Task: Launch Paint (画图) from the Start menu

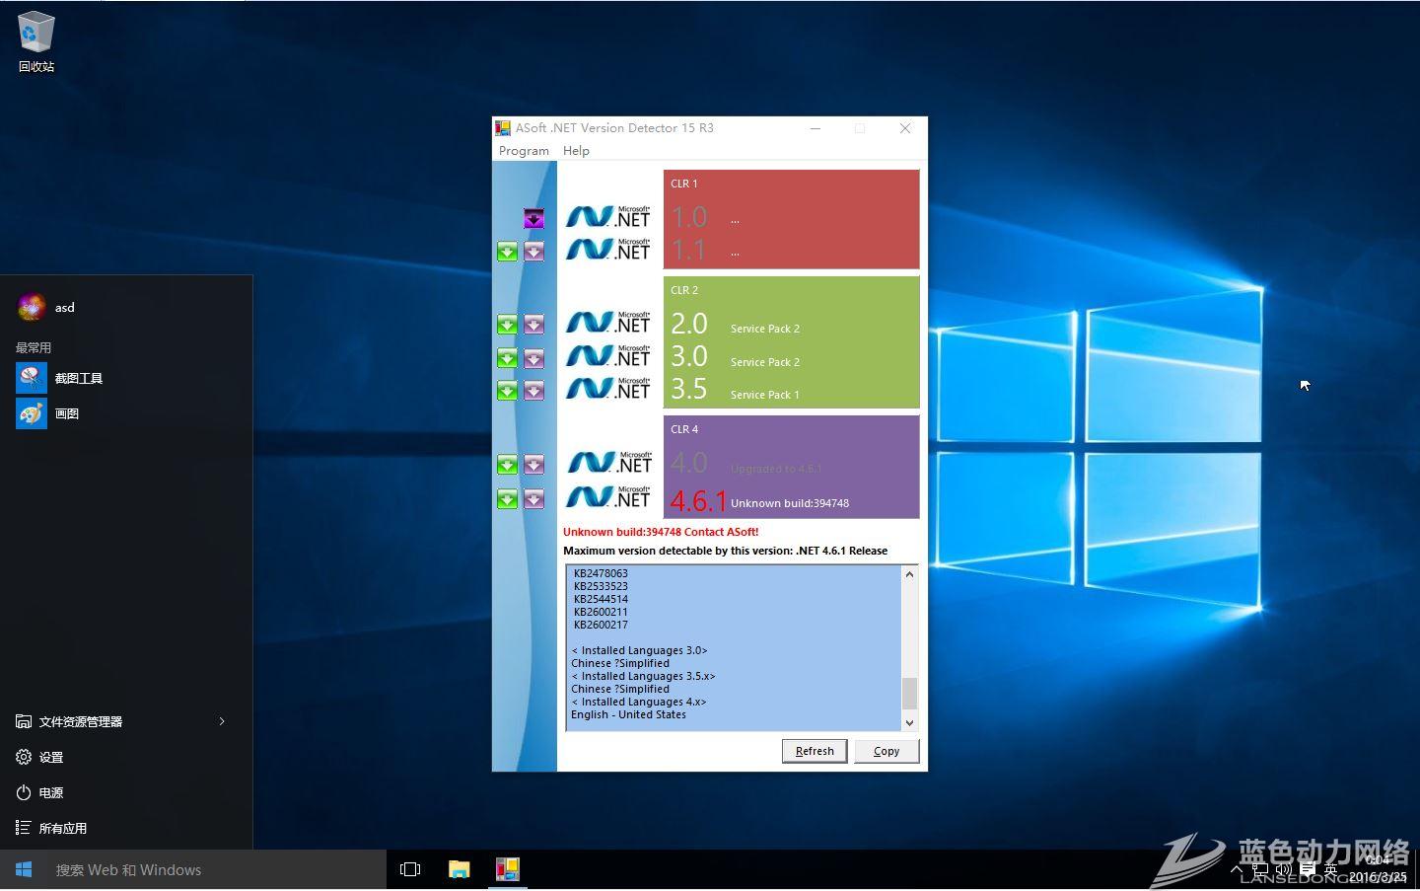Action: pyautogui.click(x=66, y=413)
